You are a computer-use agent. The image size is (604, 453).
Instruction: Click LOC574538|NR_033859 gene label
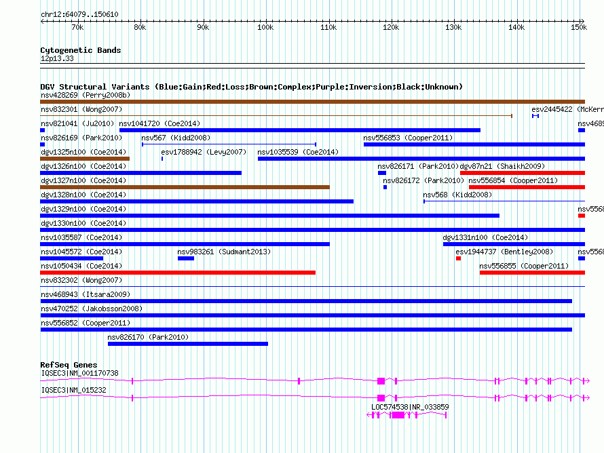click(410, 407)
